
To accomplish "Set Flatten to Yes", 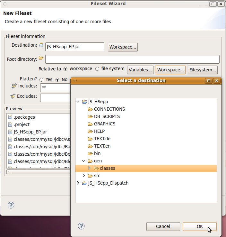I will (41, 79).
